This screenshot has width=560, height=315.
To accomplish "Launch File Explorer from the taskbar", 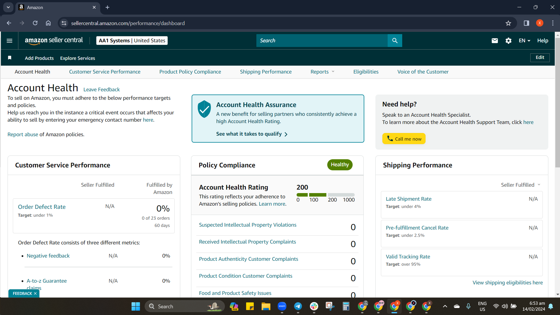I will [x=266, y=306].
